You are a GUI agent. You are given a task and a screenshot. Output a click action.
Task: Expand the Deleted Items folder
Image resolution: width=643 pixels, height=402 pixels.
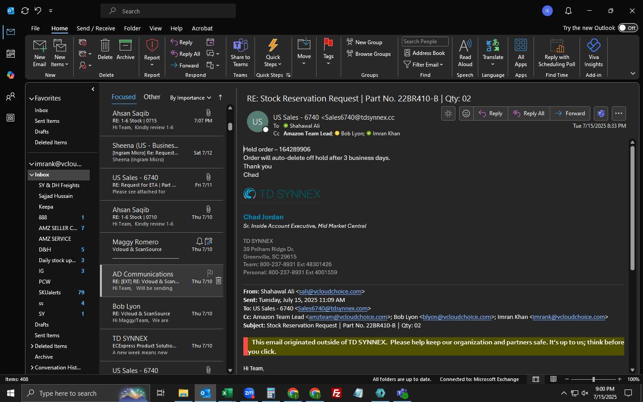click(x=32, y=346)
